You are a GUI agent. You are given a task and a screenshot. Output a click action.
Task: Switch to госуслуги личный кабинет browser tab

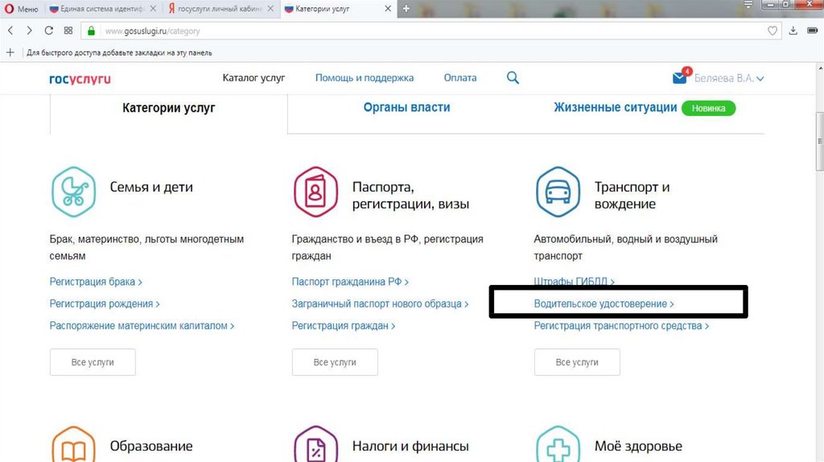pyautogui.click(x=219, y=9)
